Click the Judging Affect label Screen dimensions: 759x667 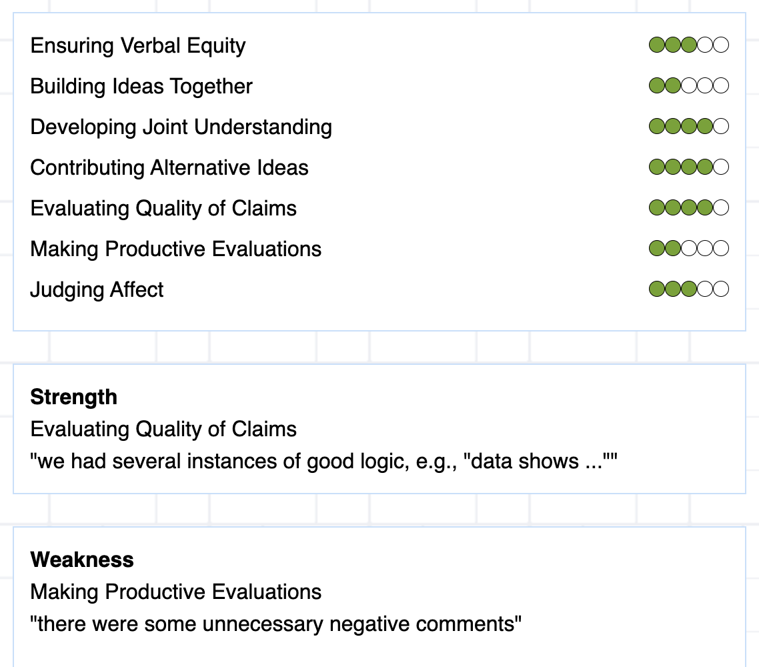click(97, 290)
